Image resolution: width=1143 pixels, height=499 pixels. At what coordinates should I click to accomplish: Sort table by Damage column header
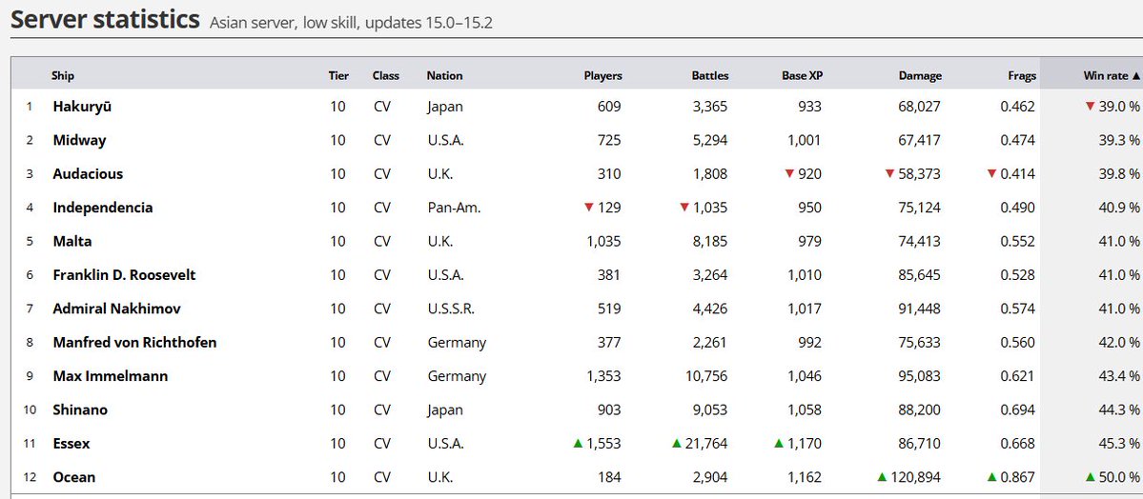click(x=920, y=76)
